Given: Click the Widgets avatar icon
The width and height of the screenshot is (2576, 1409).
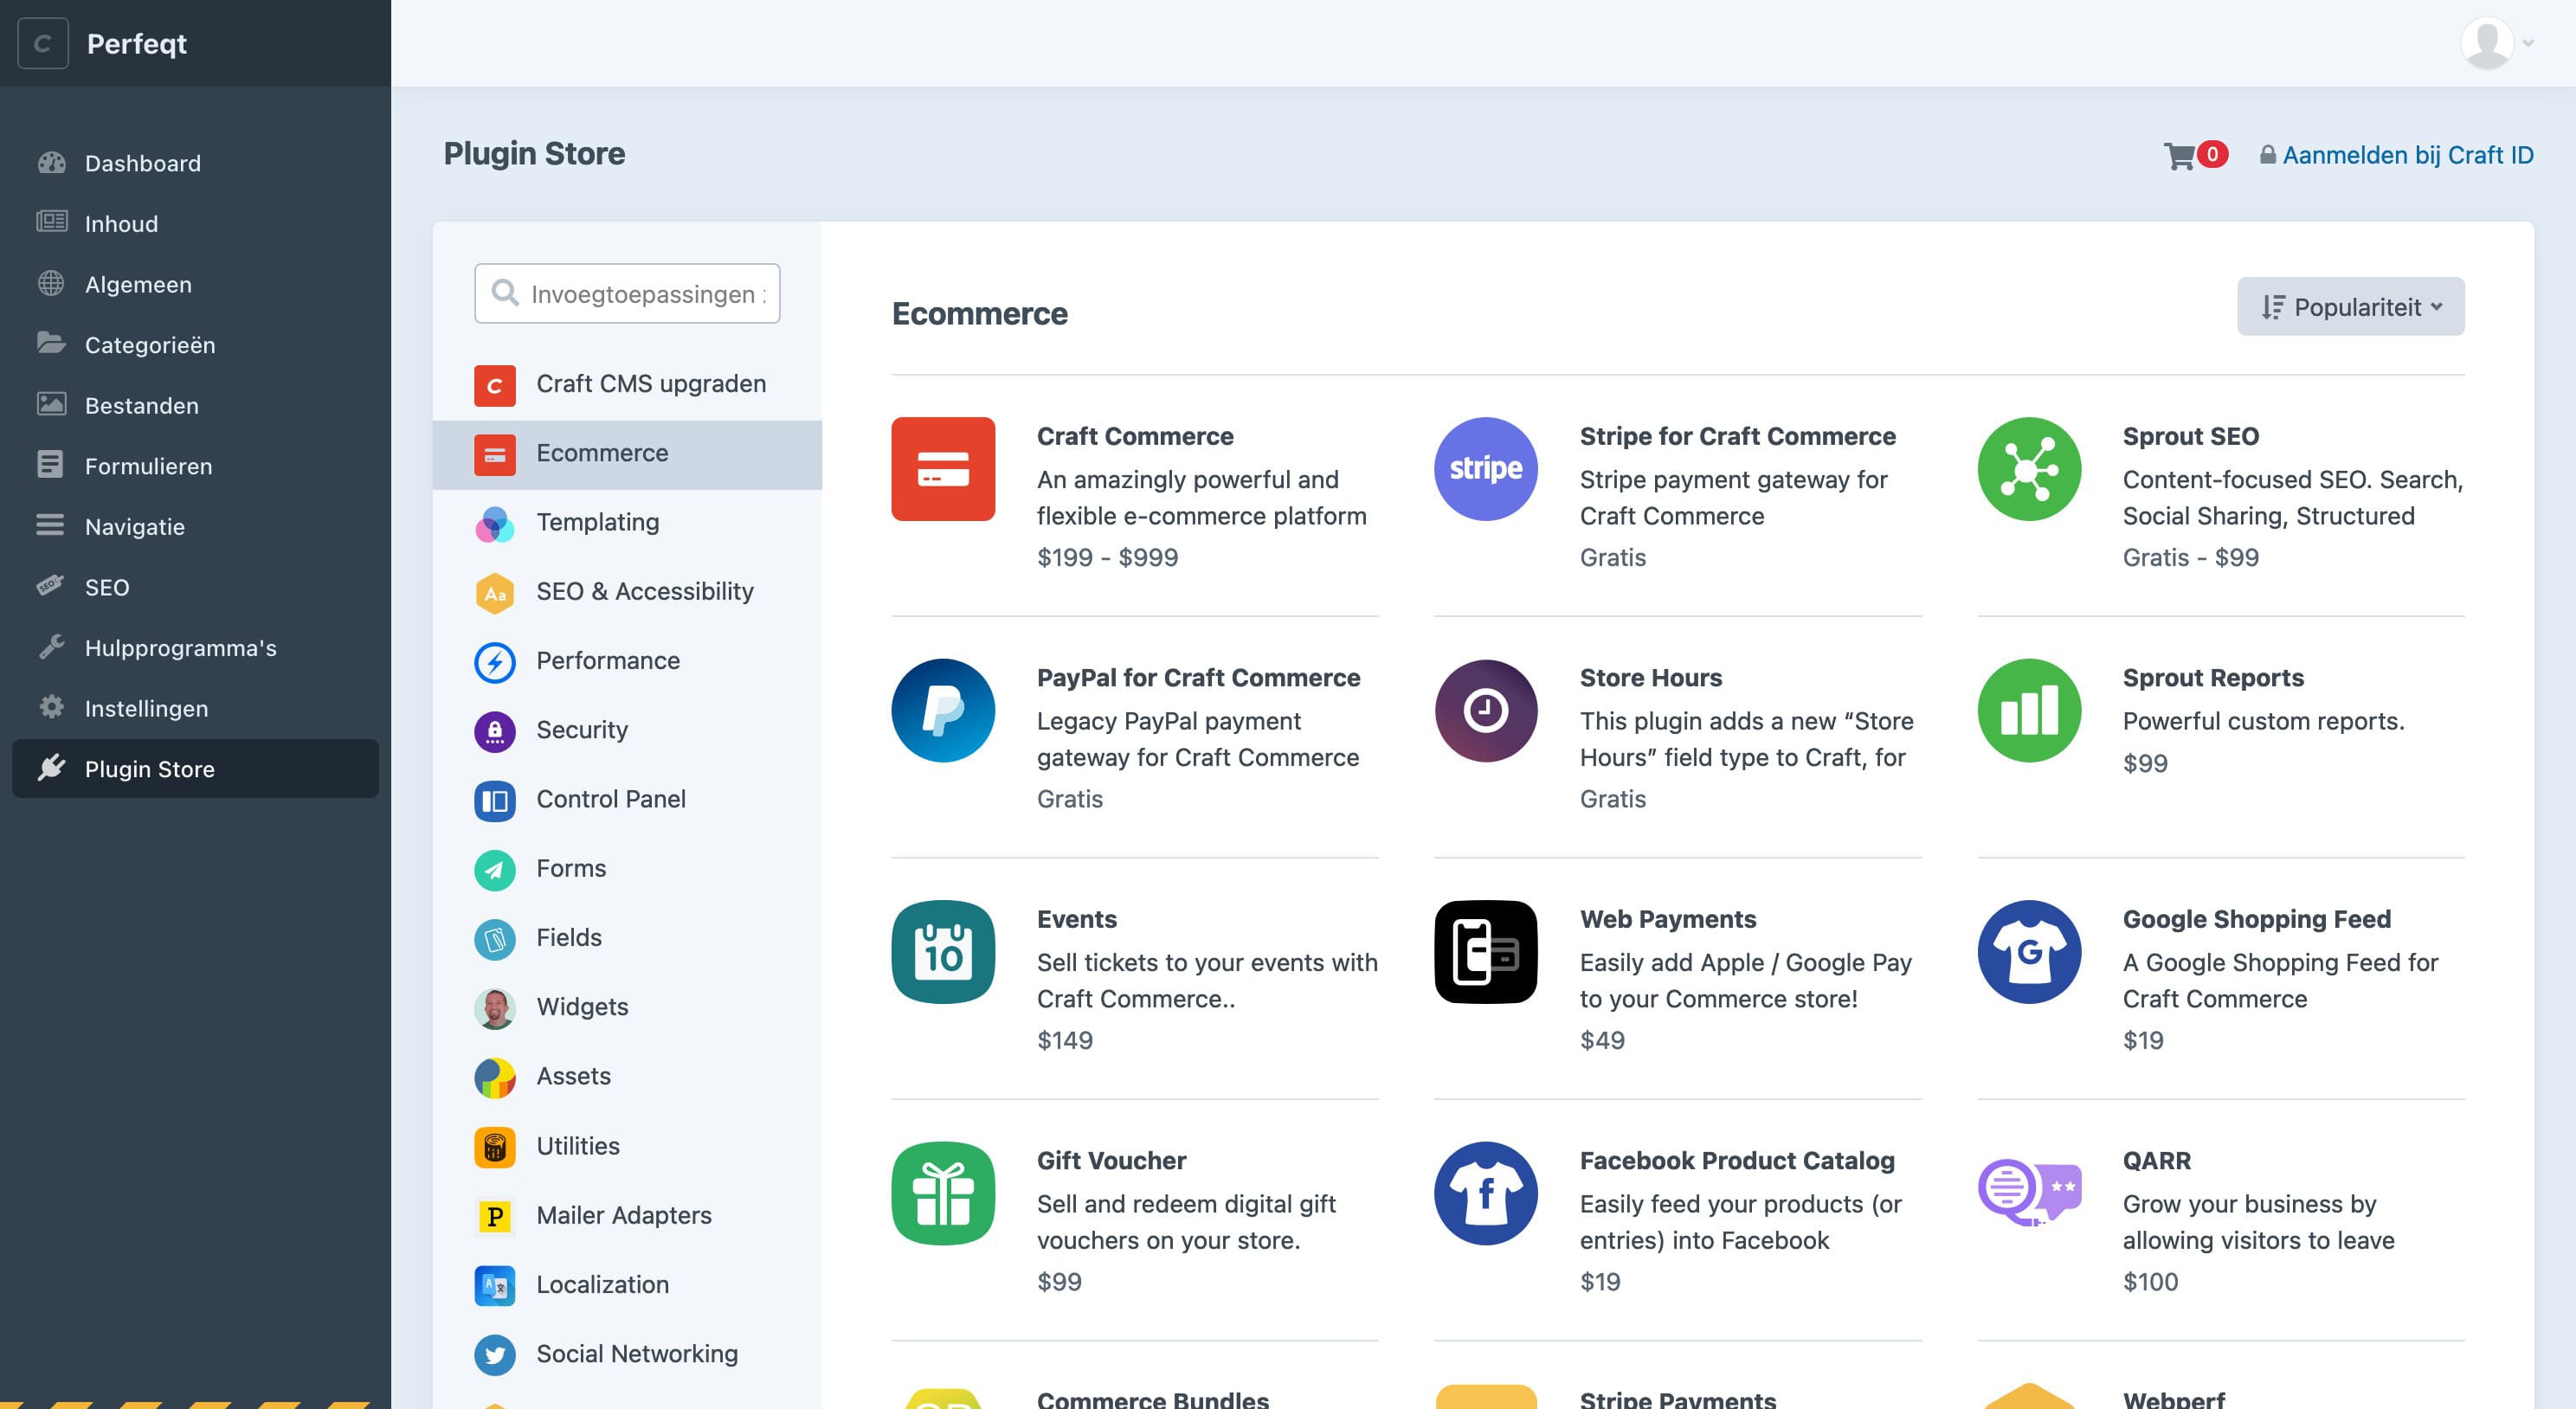Looking at the screenshot, I should click(494, 1008).
